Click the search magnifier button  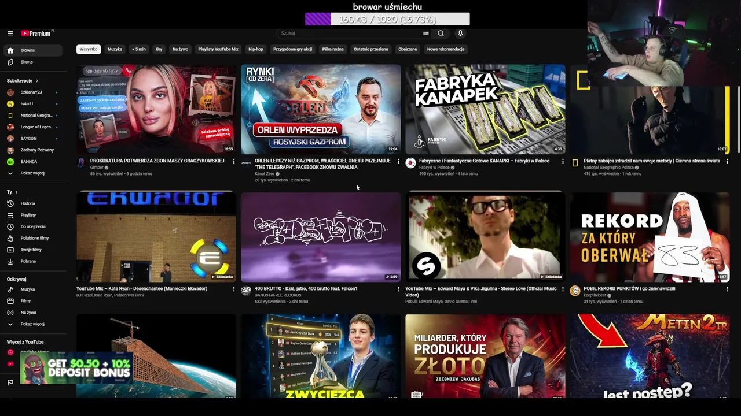[x=441, y=34]
